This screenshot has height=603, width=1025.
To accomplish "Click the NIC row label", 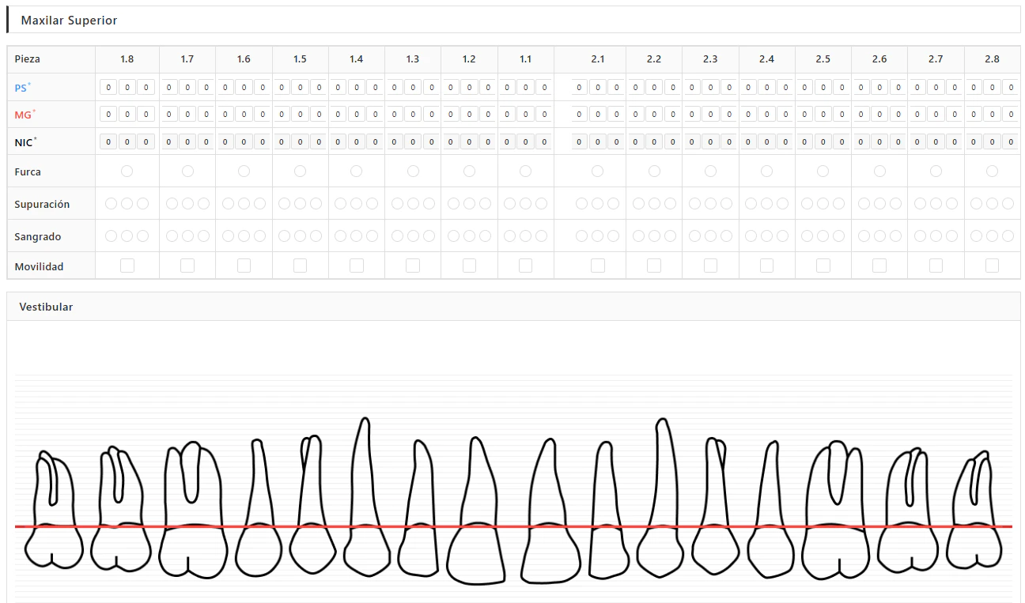I will tap(26, 143).
